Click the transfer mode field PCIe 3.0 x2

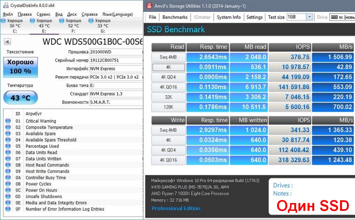[116, 77]
